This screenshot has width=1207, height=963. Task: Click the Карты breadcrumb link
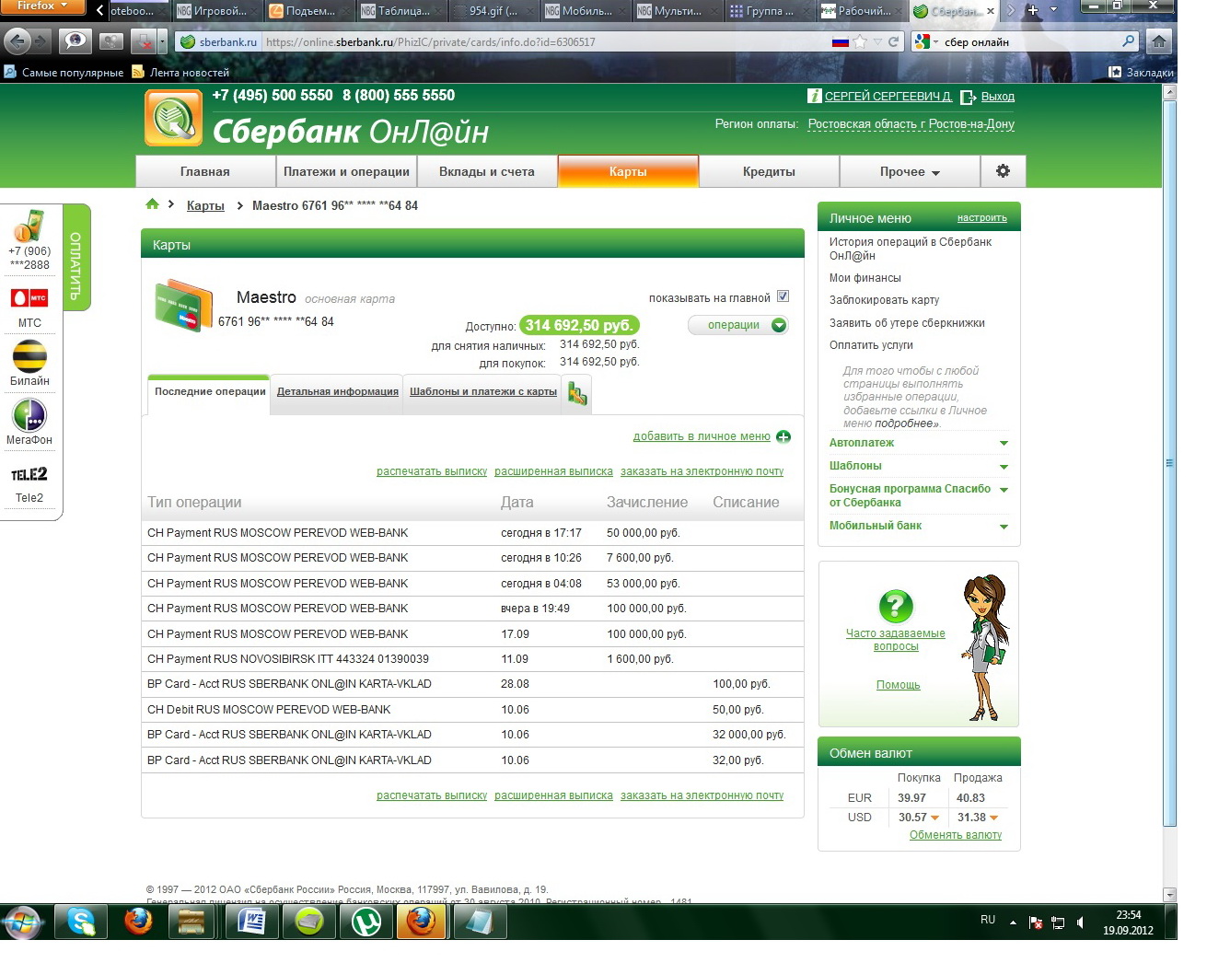coord(205,205)
